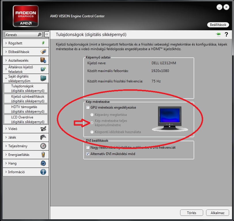This screenshot has height=221, width=234.
Task: Open help via question mark icon
Action: (x=226, y=35)
